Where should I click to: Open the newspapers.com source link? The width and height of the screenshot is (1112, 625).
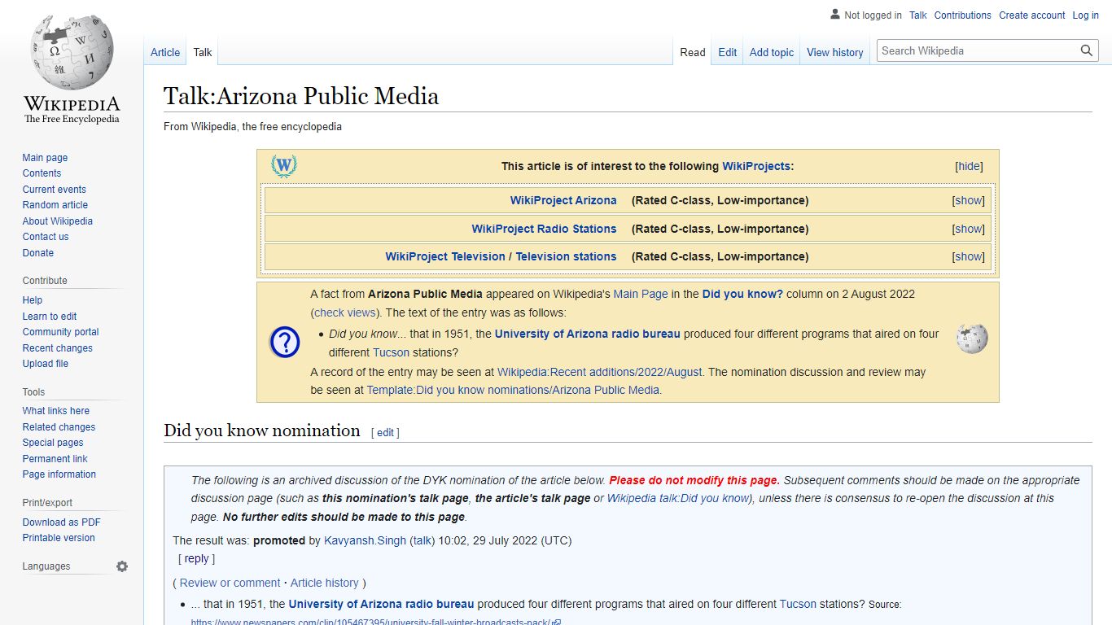click(376, 622)
